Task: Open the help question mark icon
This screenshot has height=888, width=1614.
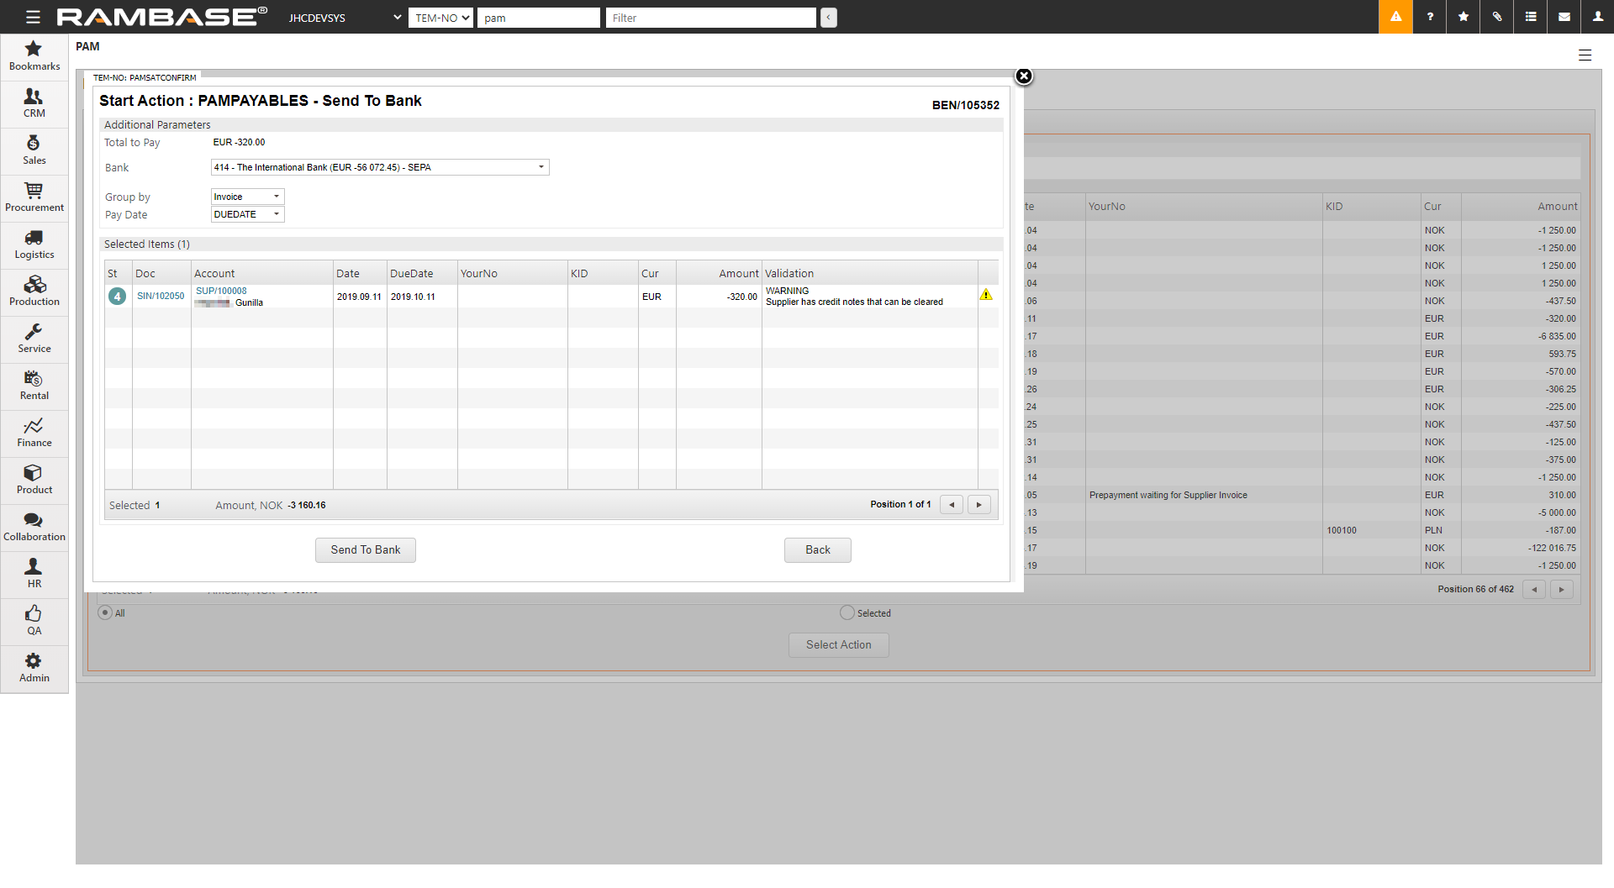Action: [x=1430, y=17]
